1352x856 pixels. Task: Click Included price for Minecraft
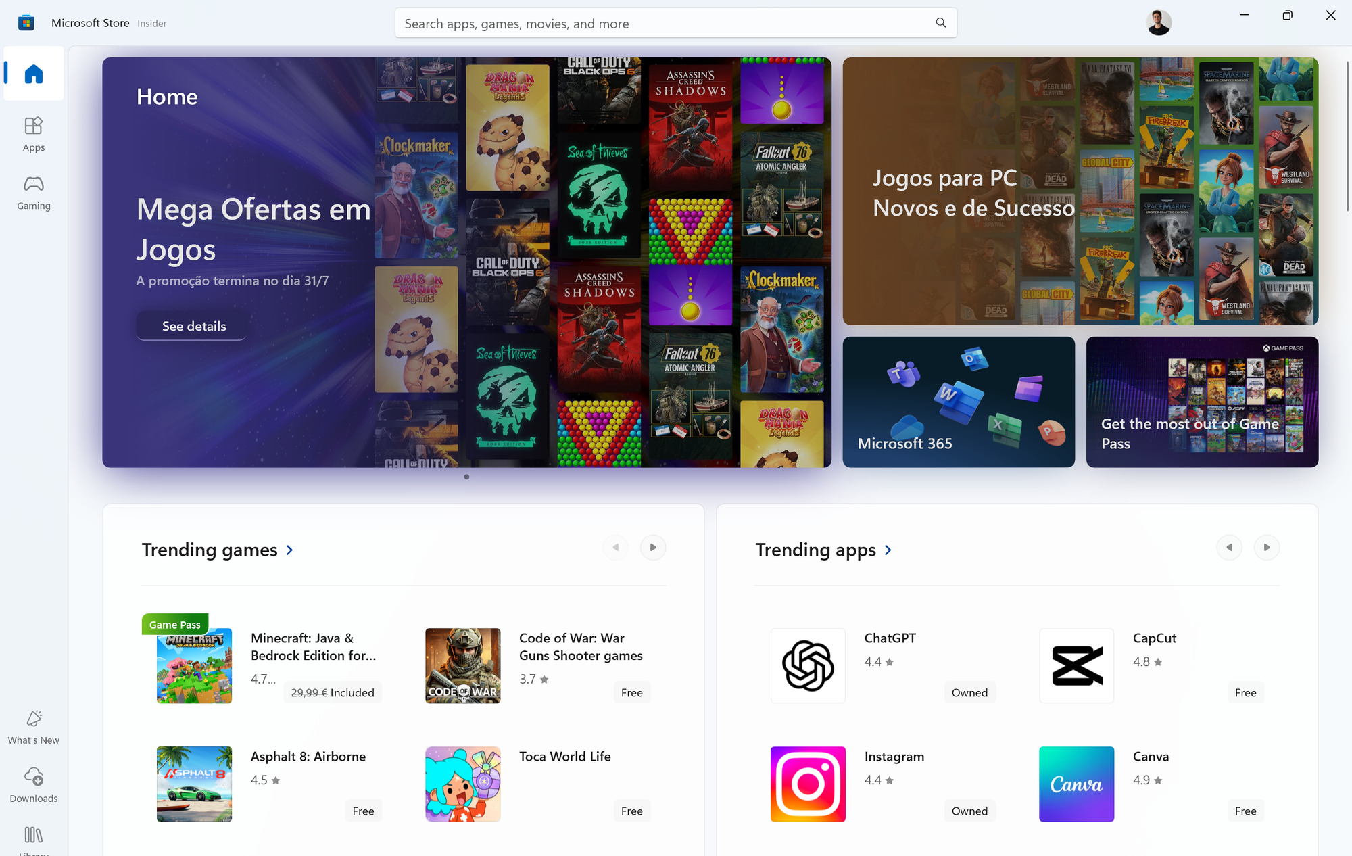coord(333,692)
